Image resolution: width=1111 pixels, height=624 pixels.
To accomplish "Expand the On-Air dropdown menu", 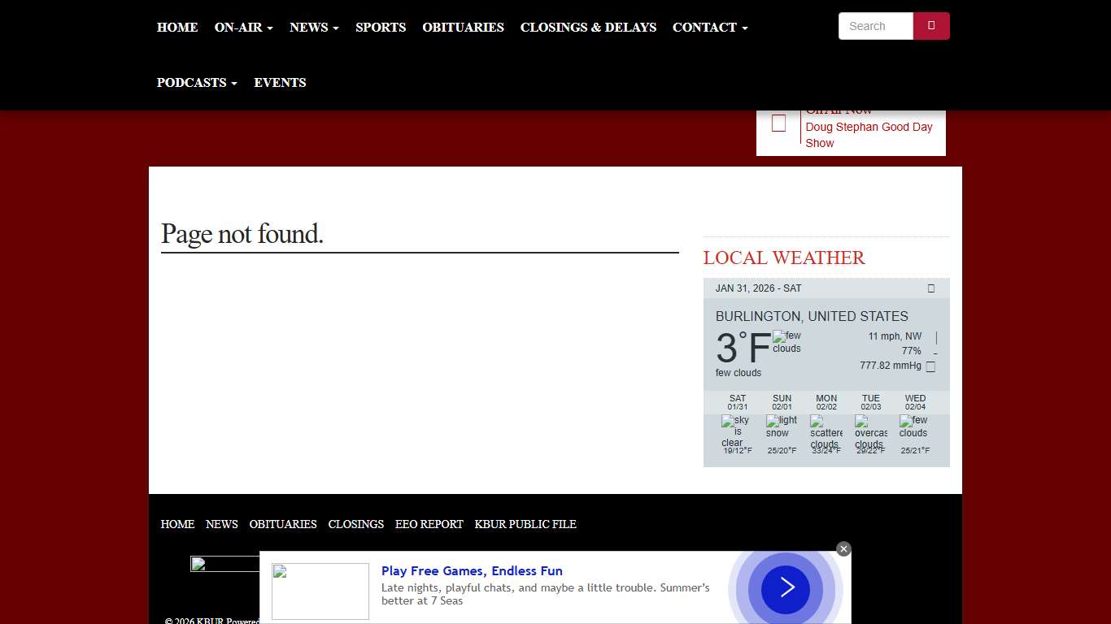I will pos(243,28).
